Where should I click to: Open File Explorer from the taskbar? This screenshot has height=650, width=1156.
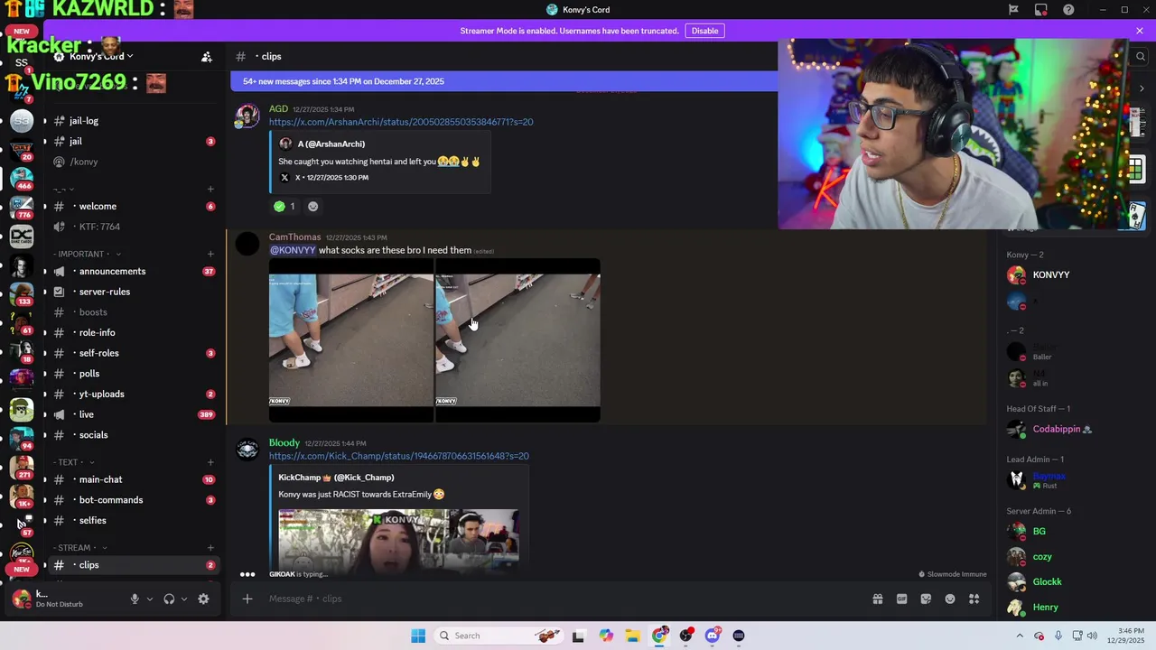click(x=632, y=636)
